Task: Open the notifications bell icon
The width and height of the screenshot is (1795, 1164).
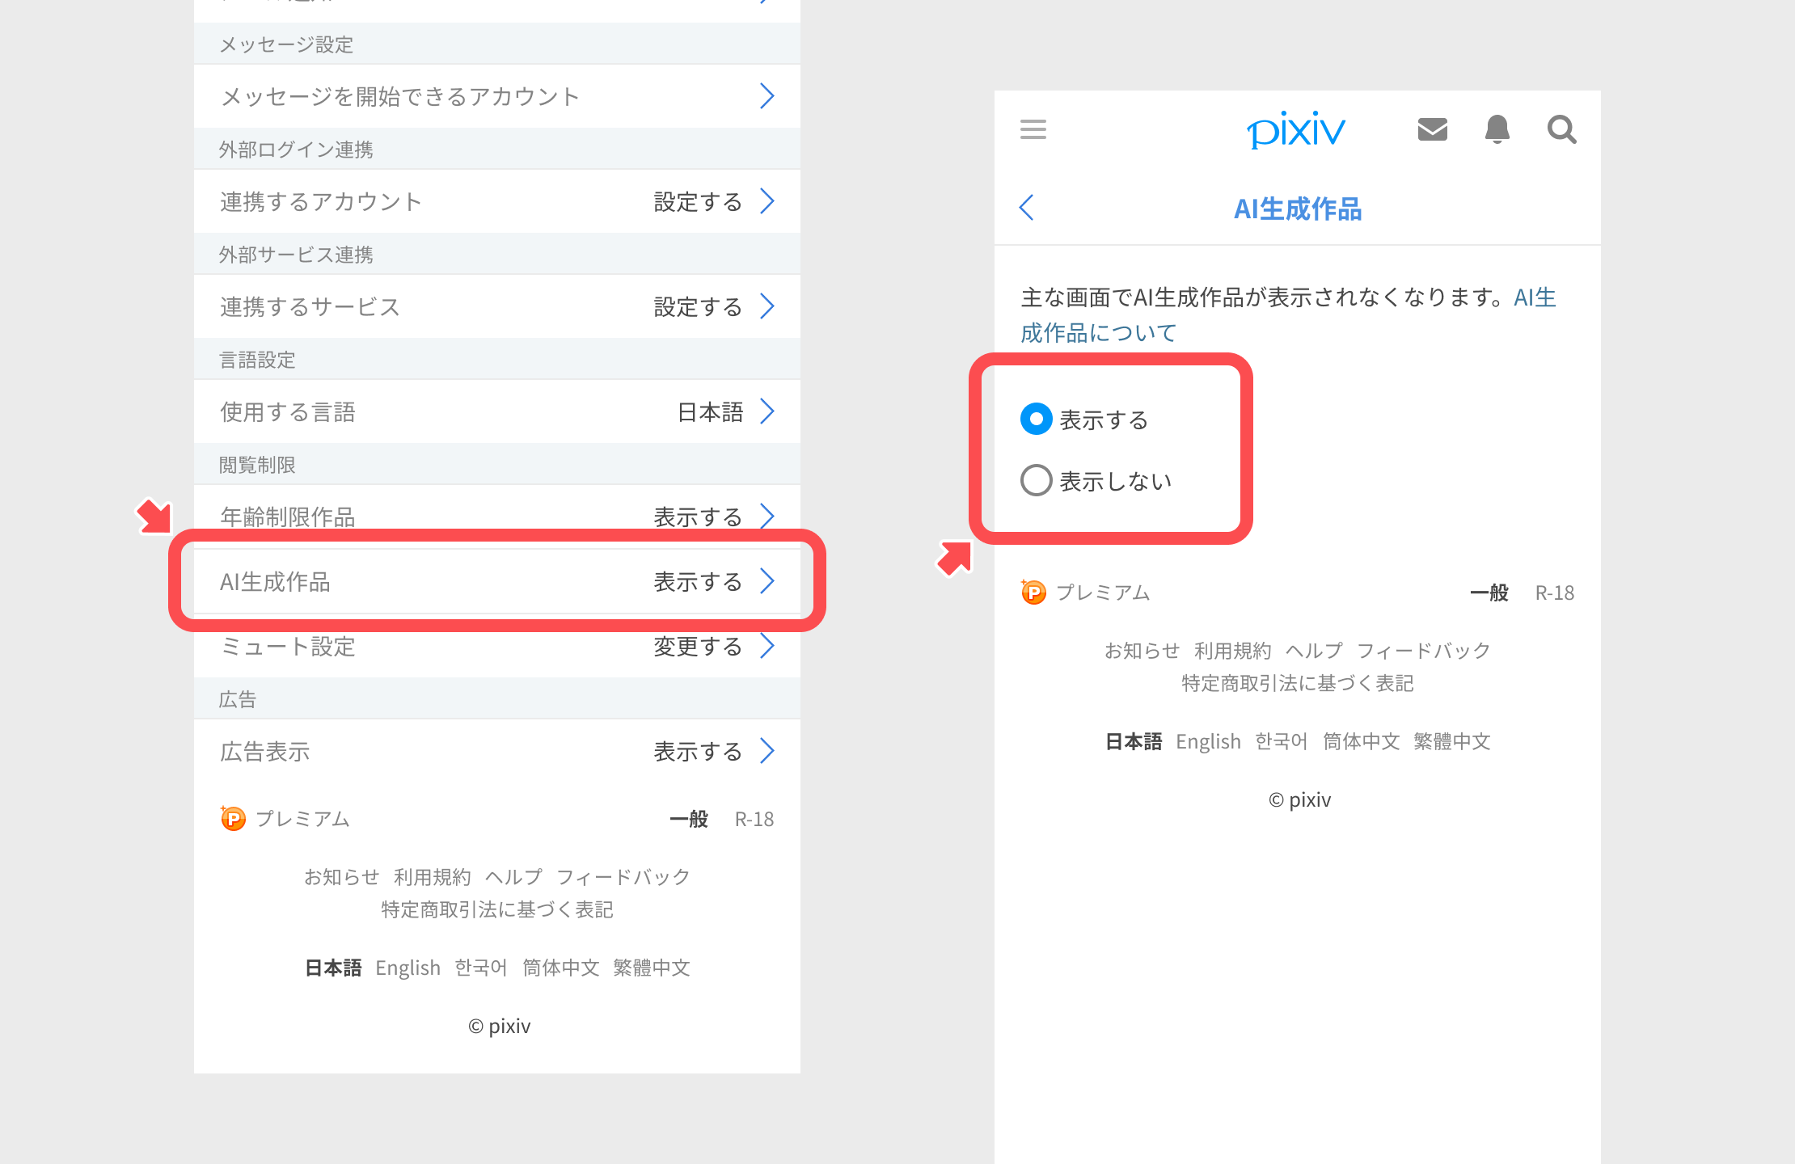Action: (x=1497, y=129)
